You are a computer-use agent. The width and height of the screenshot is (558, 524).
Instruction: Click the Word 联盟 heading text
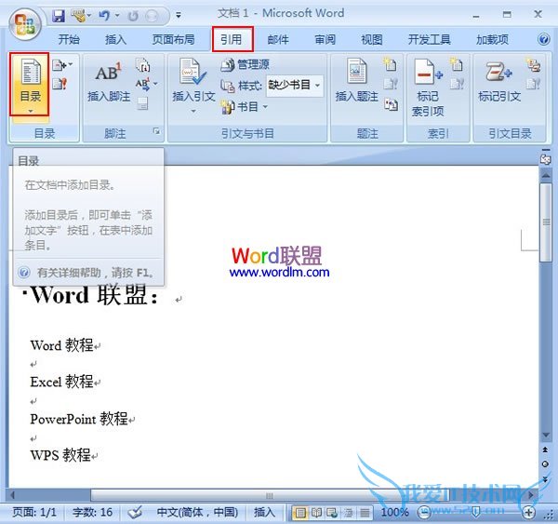pos(95,295)
